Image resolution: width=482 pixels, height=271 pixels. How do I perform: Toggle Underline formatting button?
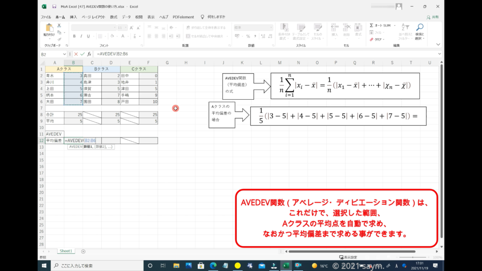(88, 36)
